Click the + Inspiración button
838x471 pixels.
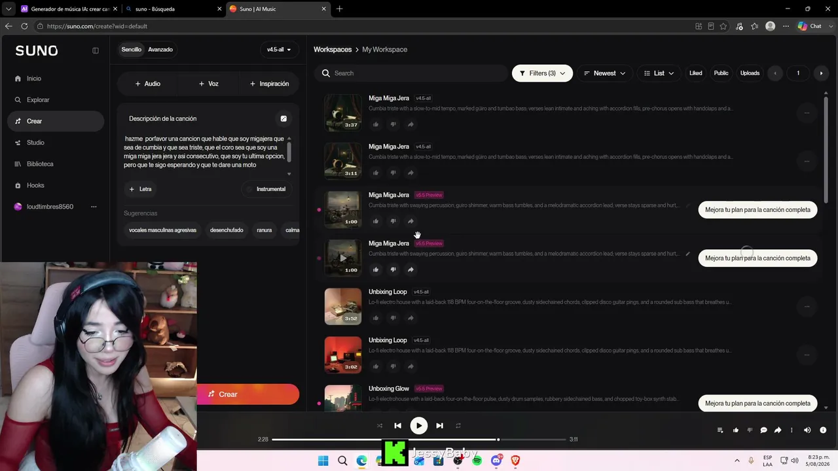click(269, 84)
